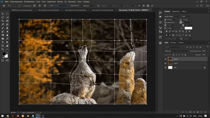Screen dimensions: 210x118
Task: Open the Редактирование menu
Action: 17,2
